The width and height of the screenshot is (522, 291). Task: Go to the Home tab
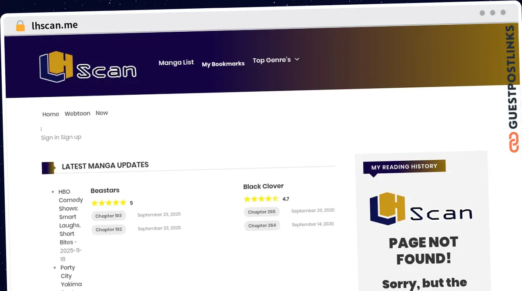[x=51, y=114]
